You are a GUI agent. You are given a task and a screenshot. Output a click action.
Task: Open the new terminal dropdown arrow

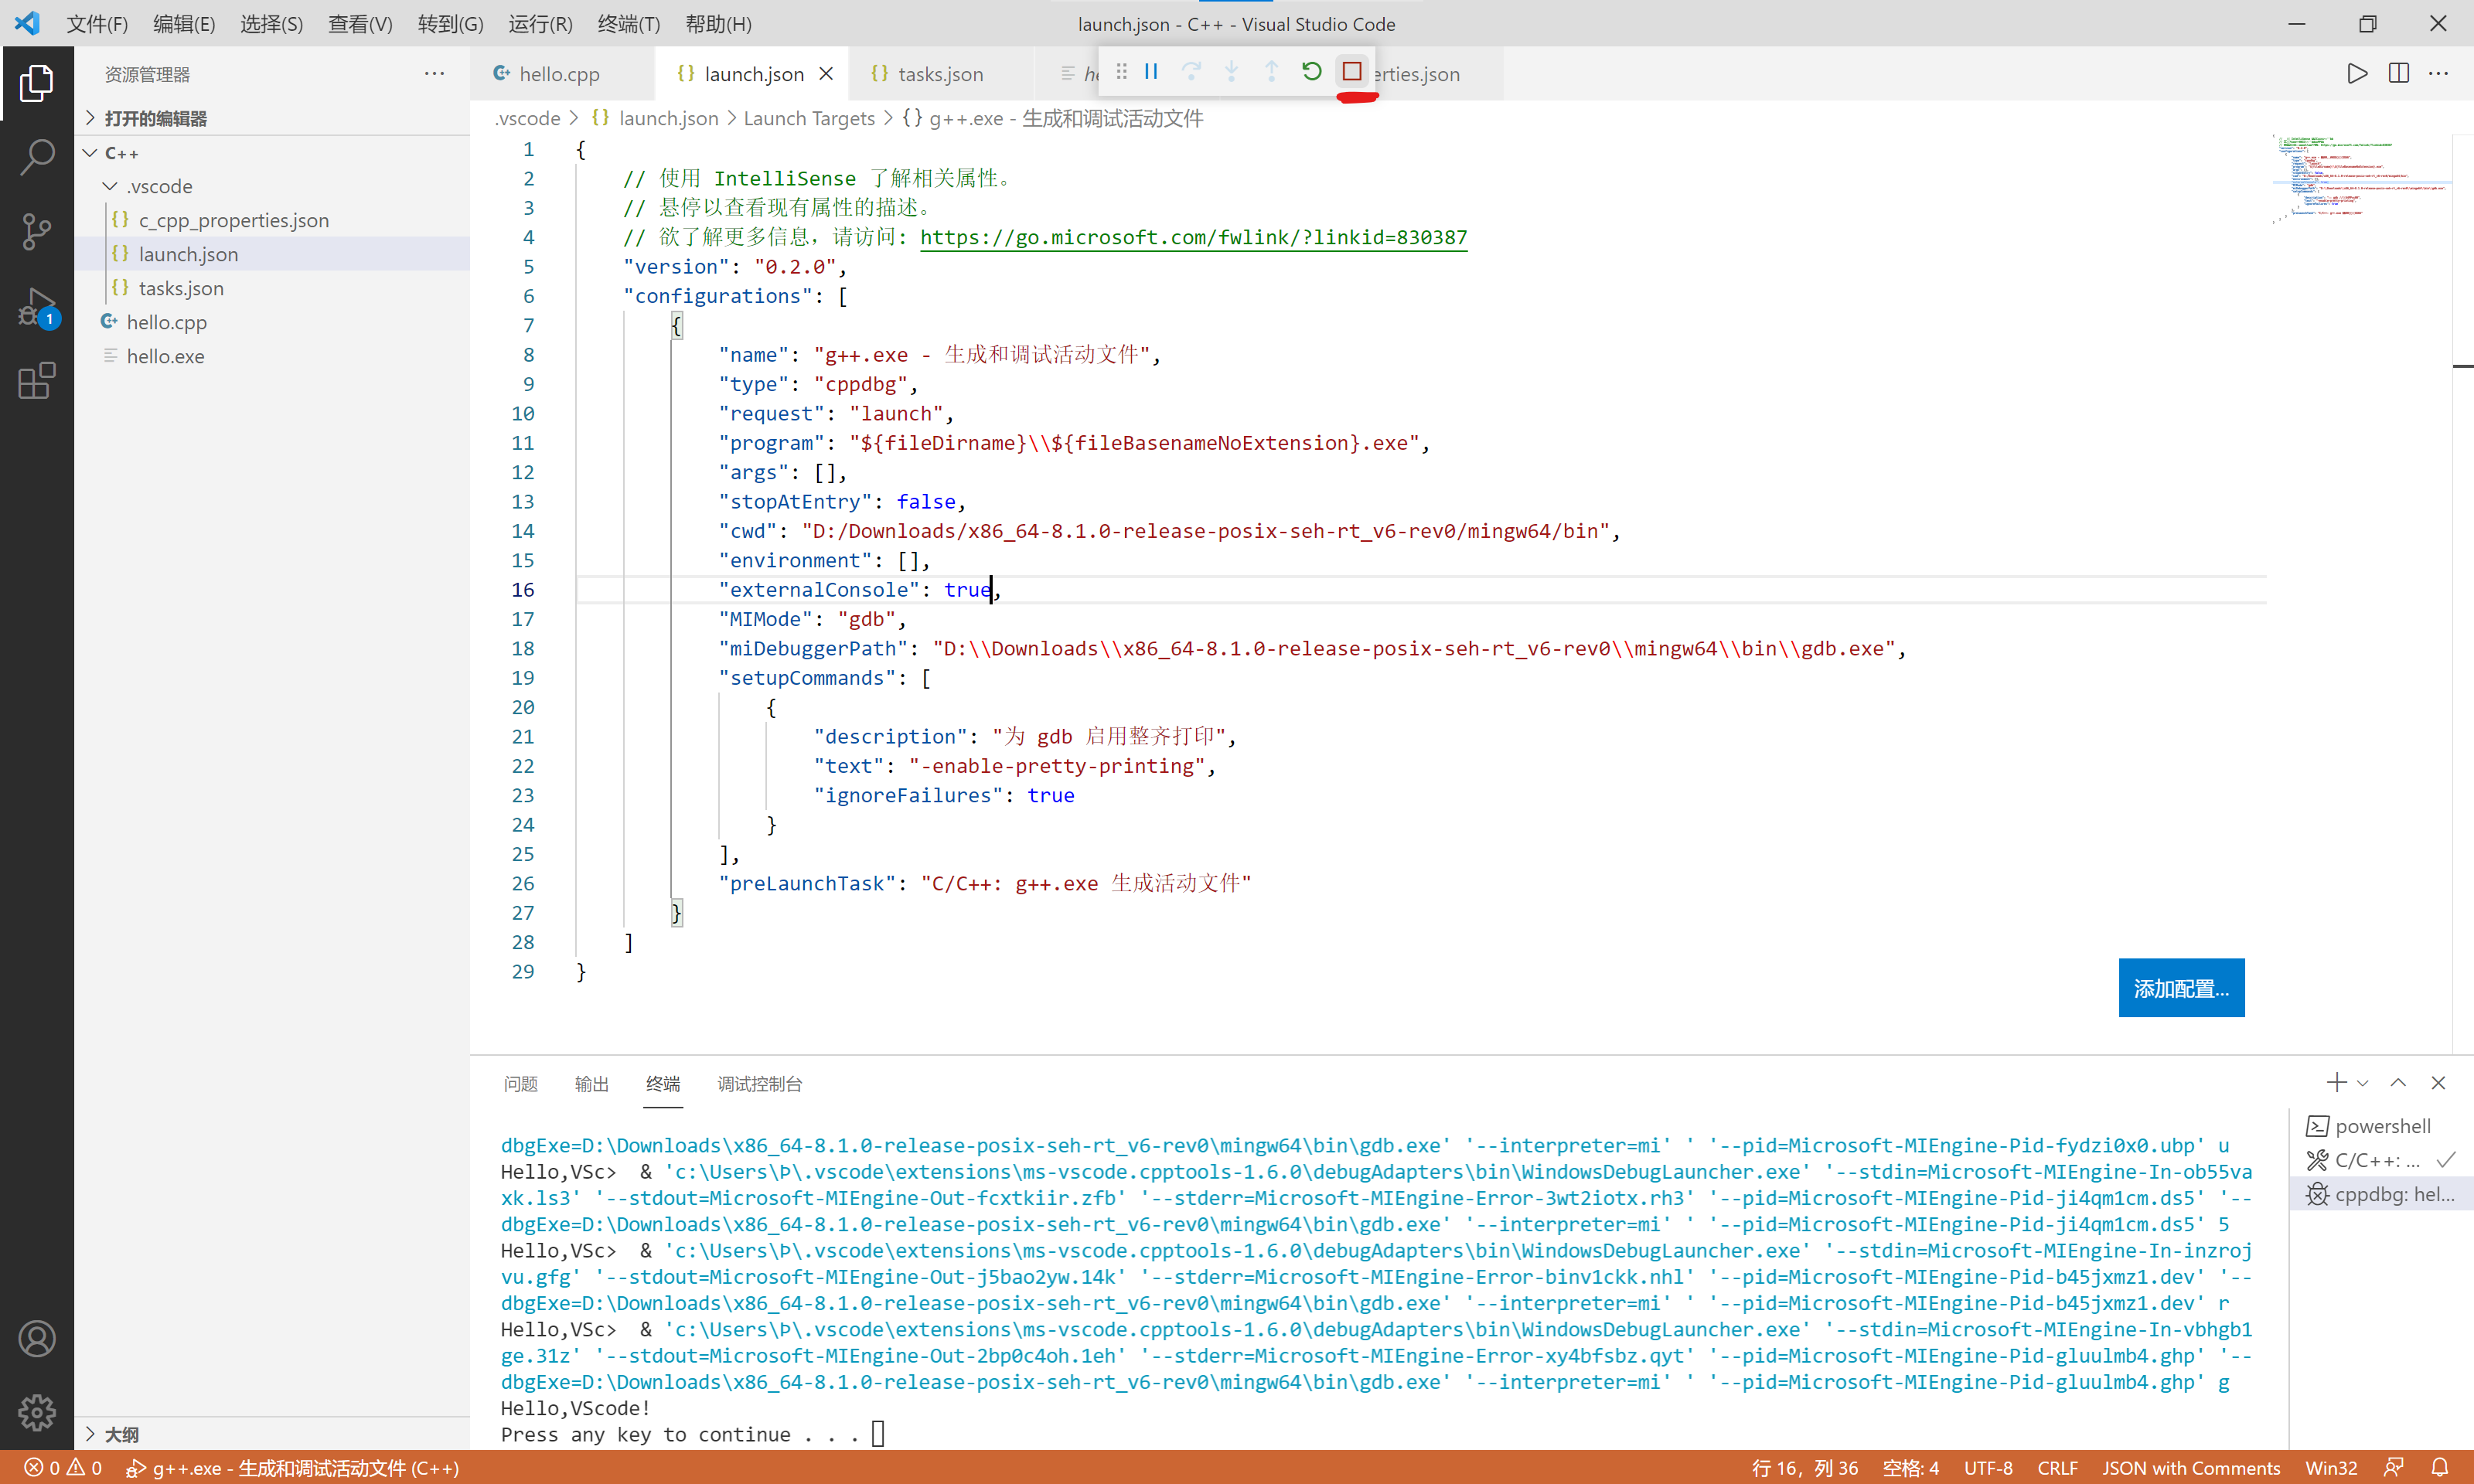[2363, 1083]
